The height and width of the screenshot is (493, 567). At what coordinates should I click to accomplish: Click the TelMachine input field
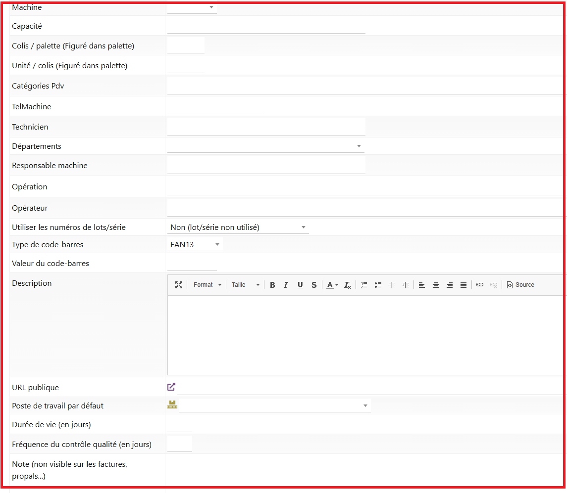[214, 106]
